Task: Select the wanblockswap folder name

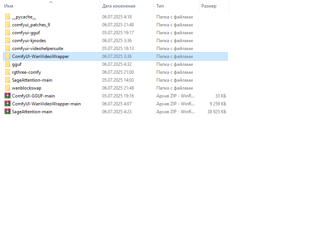Action: click(27, 88)
